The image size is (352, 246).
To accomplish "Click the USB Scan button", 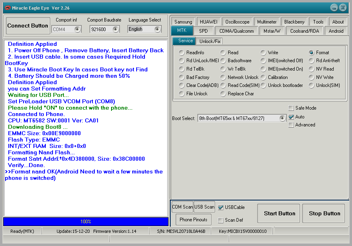I will coord(204,207).
